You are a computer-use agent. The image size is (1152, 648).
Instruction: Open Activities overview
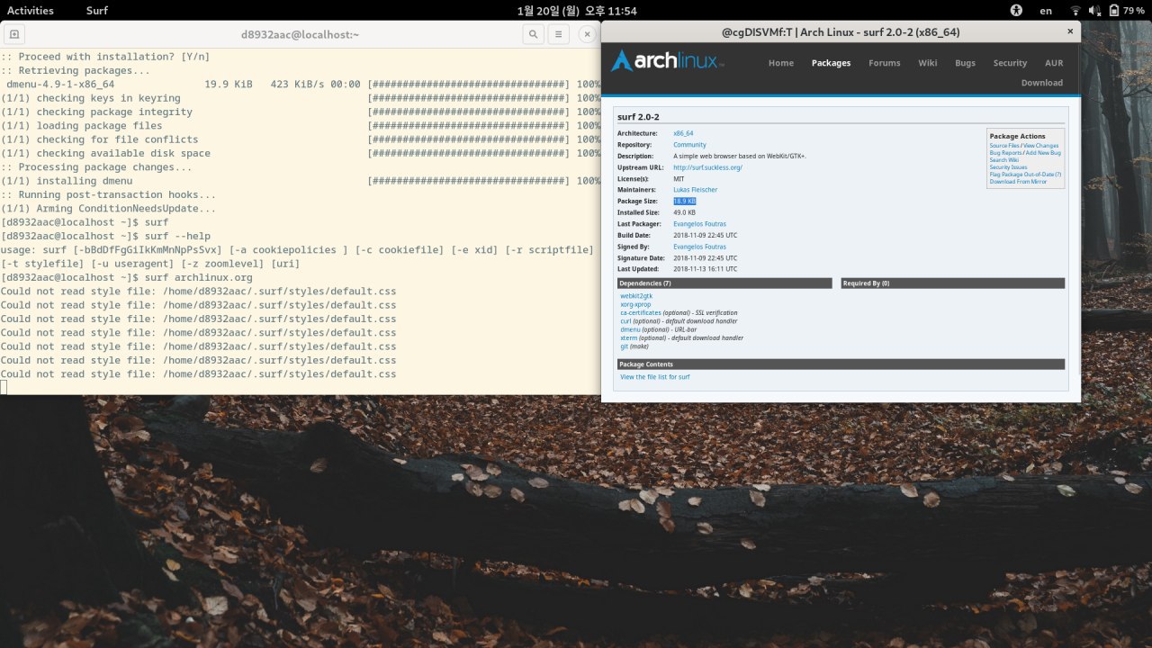coord(31,11)
